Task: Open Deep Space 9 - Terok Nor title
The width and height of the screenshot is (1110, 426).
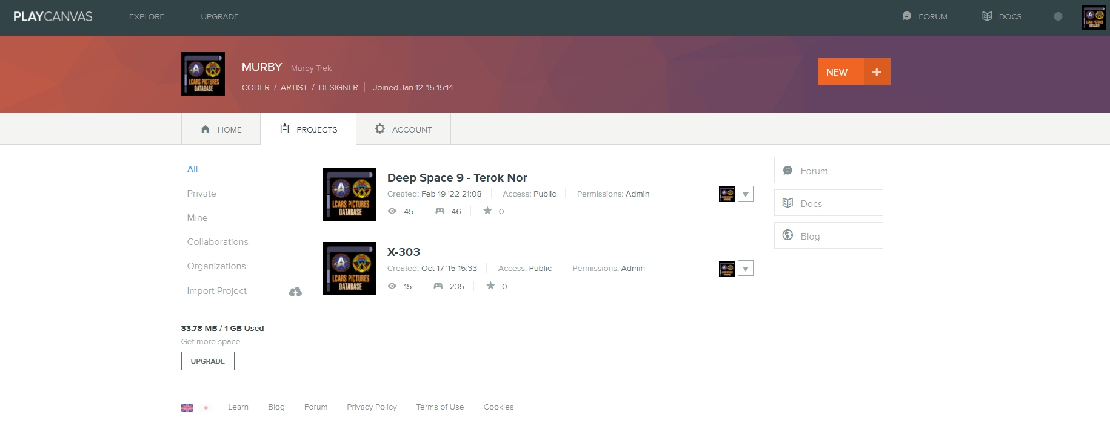Action: 457,178
